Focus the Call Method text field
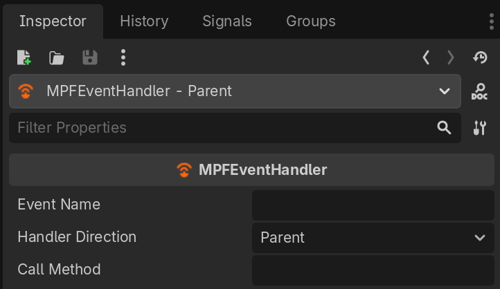Screen dimensions: 500x289 click(373, 270)
